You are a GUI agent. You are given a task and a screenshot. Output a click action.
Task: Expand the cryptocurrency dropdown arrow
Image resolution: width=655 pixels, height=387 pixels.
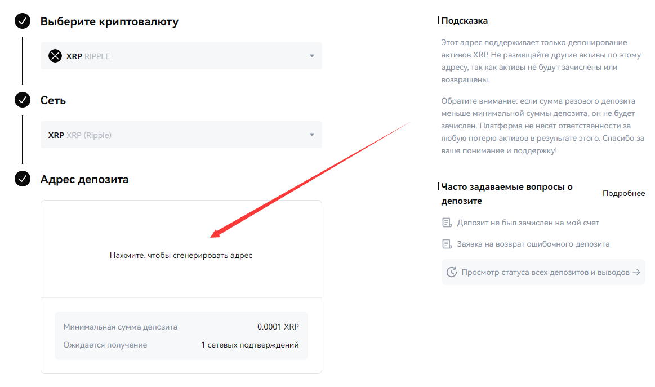coord(312,56)
